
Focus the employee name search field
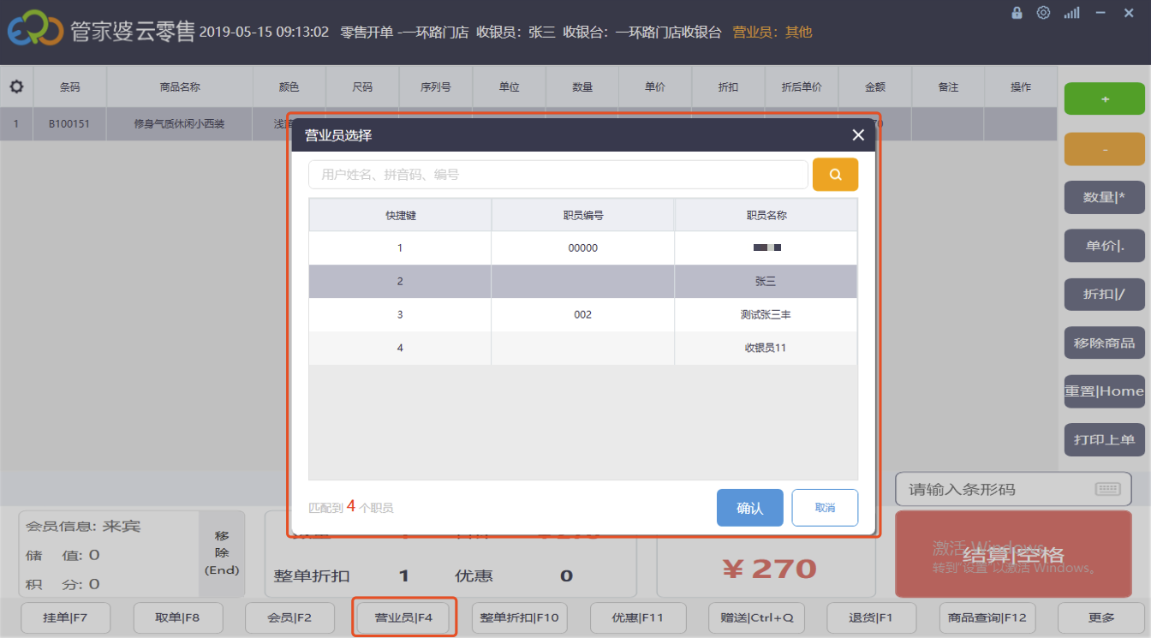click(x=558, y=175)
